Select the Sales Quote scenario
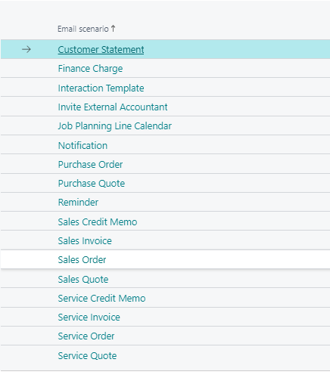 click(83, 280)
